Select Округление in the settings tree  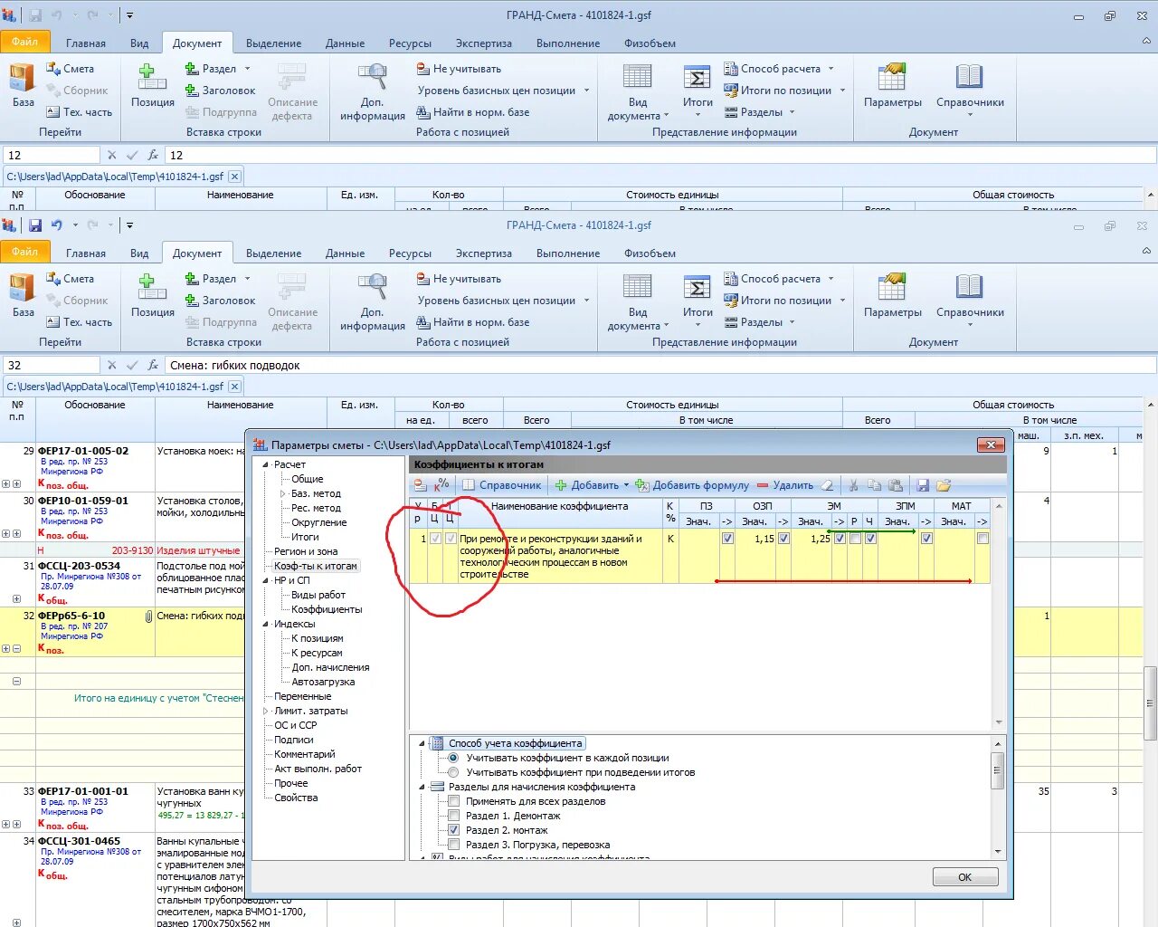coord(318,522)
